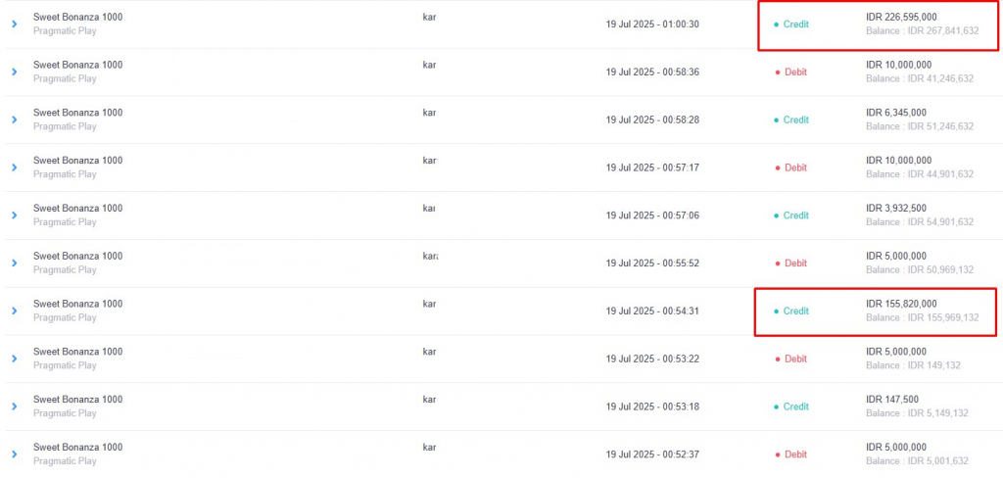The height and width of the screenshot is (478, 1003).
Task: Expand the 00:54:31 credit row chevron
Action: click(14, 311)
